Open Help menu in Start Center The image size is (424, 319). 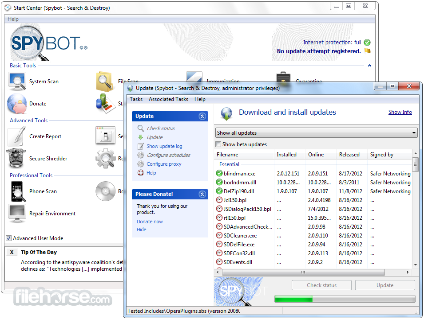click(13, 19)
